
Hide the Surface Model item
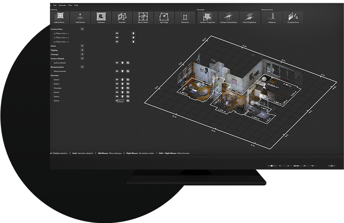pos(117,63)
